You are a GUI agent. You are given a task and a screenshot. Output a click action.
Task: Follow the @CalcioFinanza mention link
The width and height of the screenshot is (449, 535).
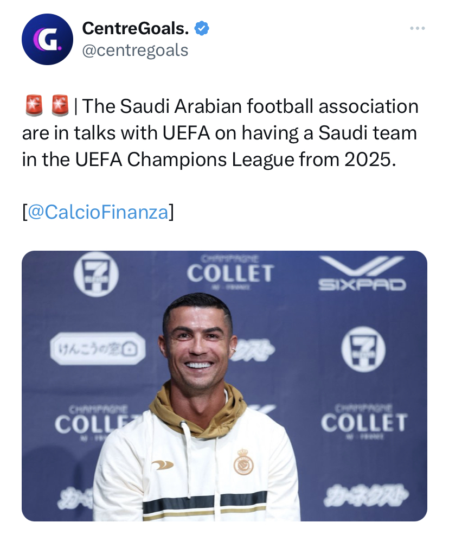(x=98, y=212)
